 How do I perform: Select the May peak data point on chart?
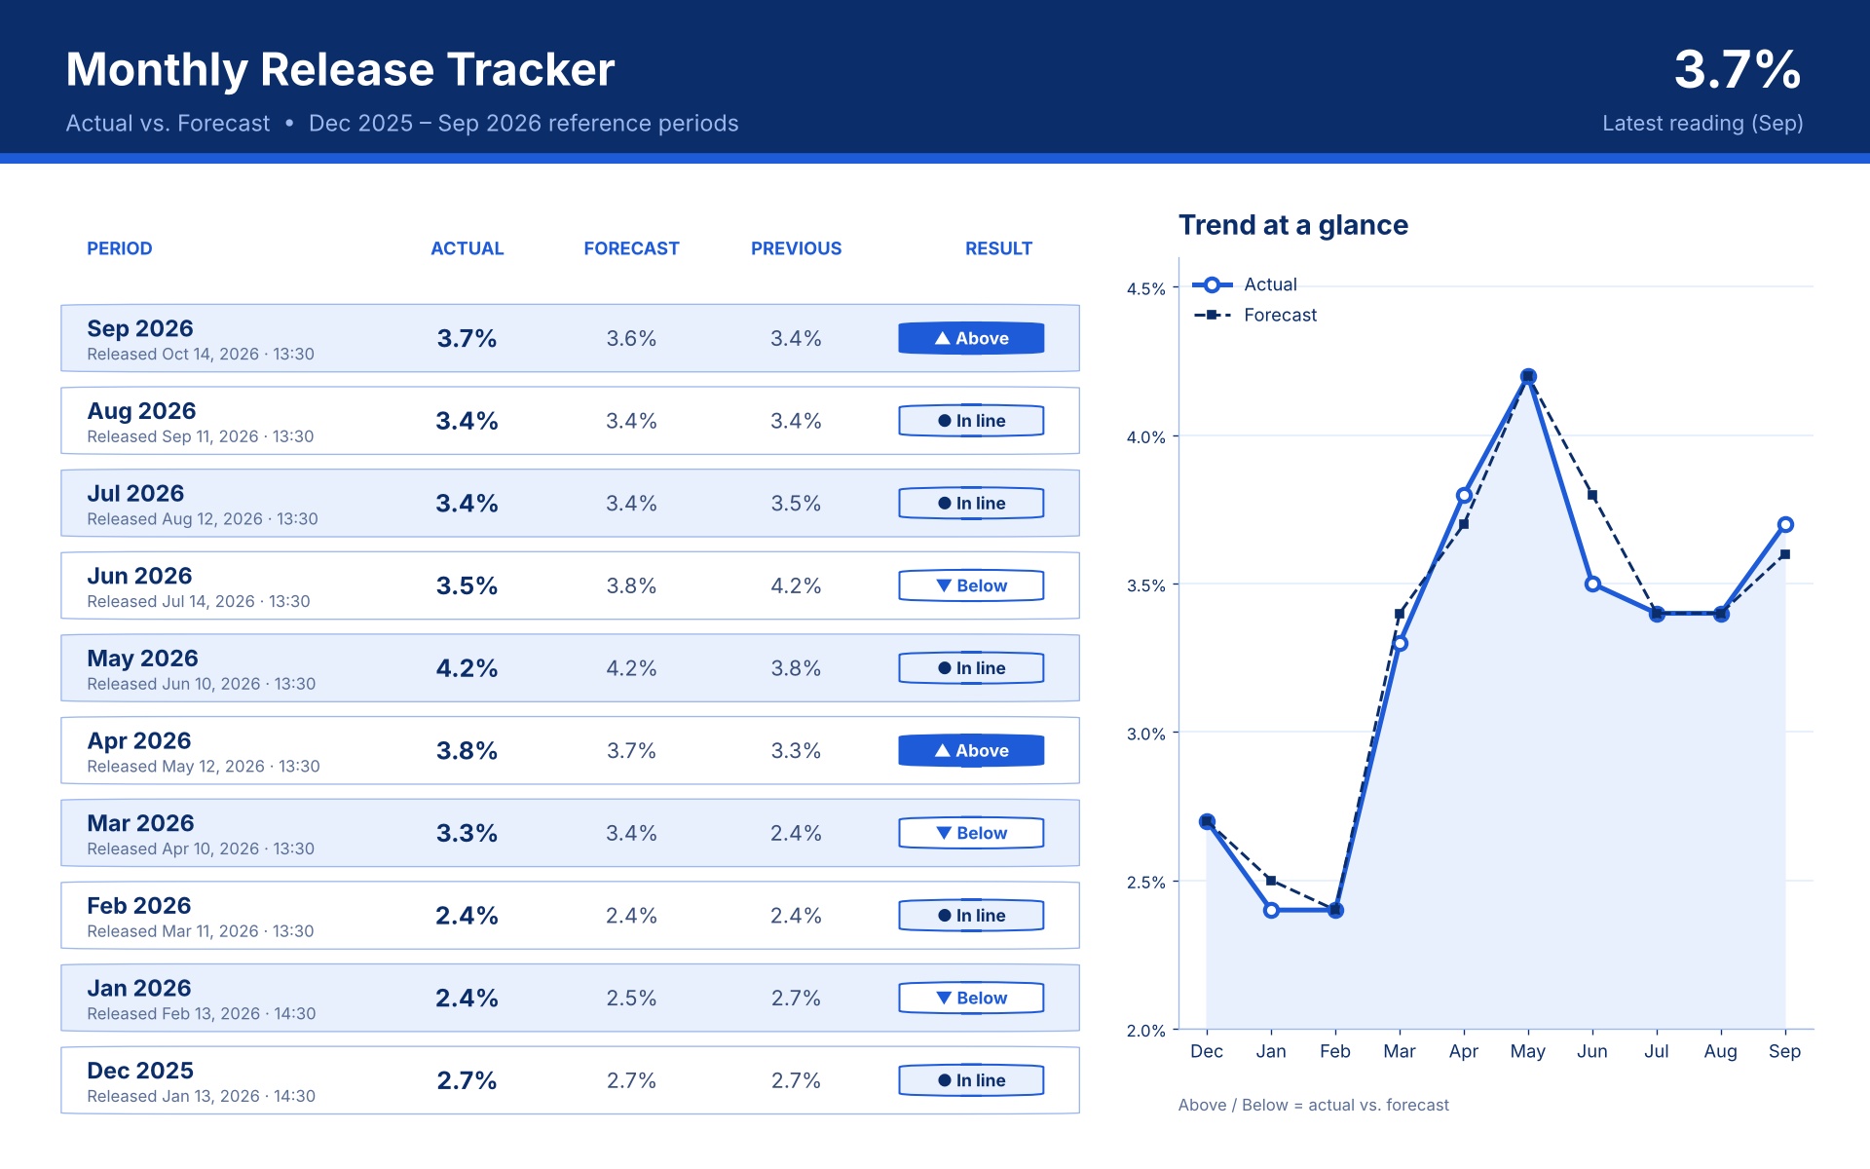click(1528, 376)
